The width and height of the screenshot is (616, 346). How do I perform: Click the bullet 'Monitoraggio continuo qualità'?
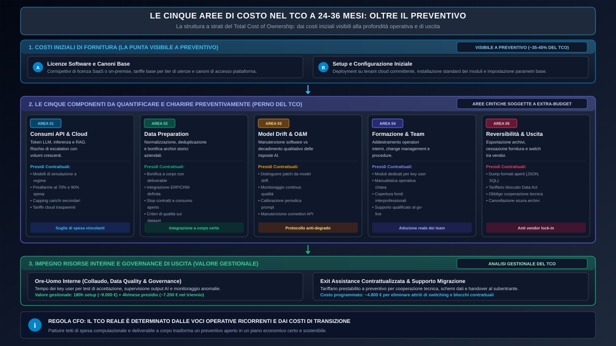pyautogui.click(x=280, y=191)
